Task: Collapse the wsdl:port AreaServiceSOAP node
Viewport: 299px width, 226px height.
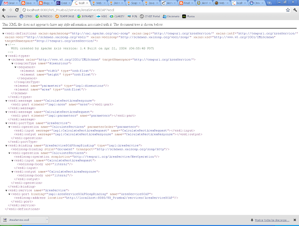Action: coord(9,194)
